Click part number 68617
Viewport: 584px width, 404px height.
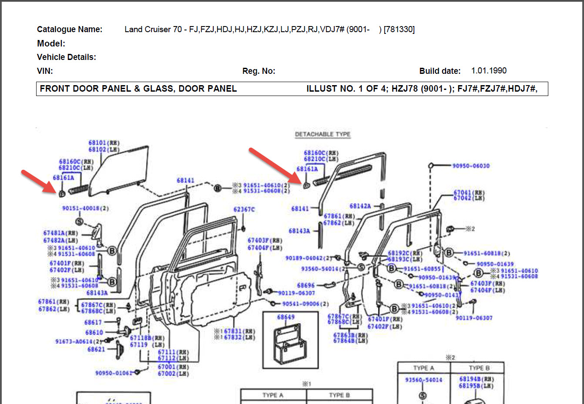tap(93, 322)
